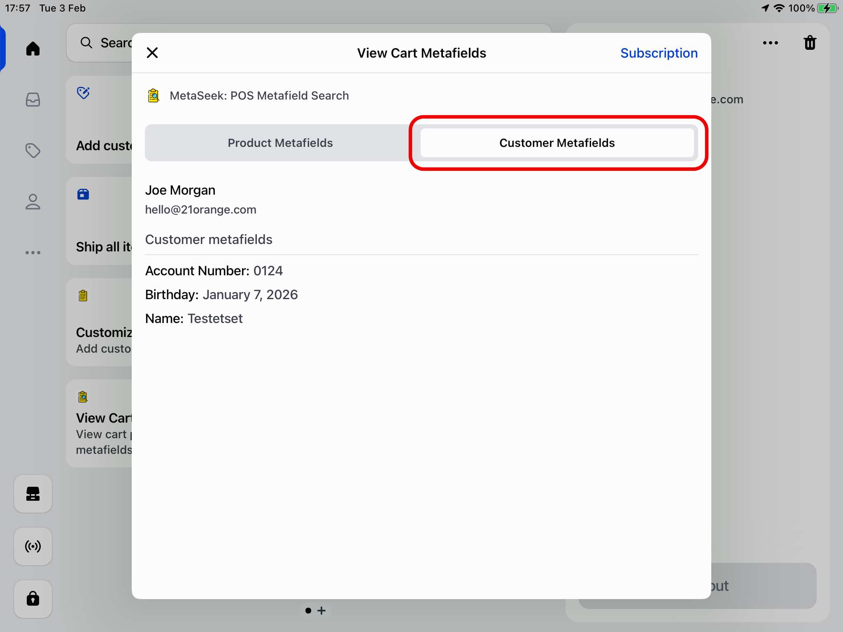Tap the register store icon button
Image resolution: width=843 pixels, height=632 pixels.
(x=33, y=494)
